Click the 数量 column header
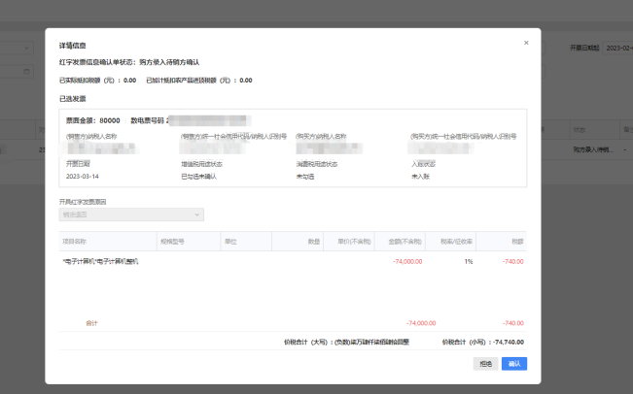The height and width of the screenshot is (394, 633). (x=298, y=242)
